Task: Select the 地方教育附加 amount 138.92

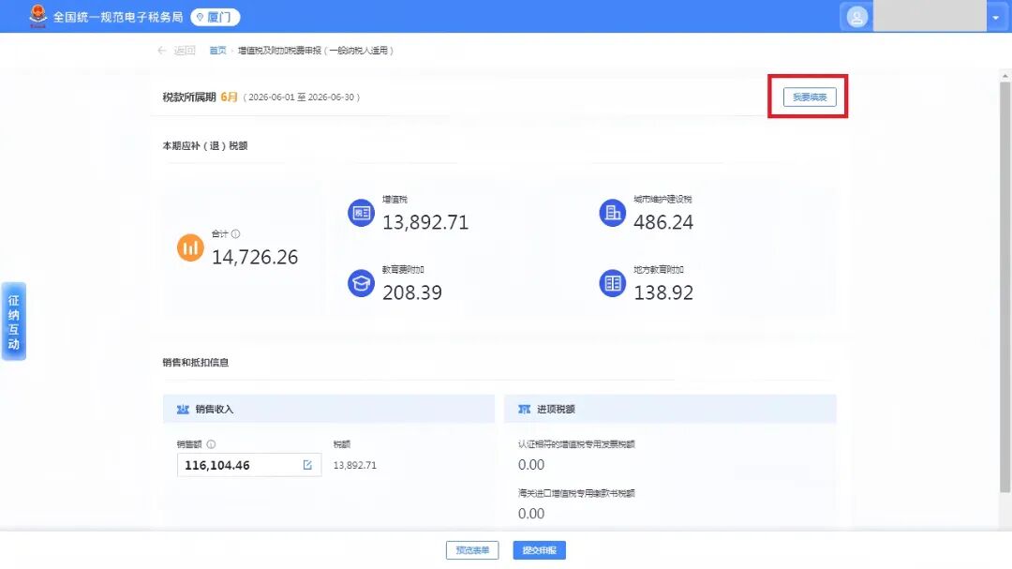Action: coord(663,292)
